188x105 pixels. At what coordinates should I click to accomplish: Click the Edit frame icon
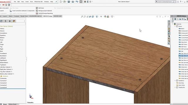tap(37, 8)
